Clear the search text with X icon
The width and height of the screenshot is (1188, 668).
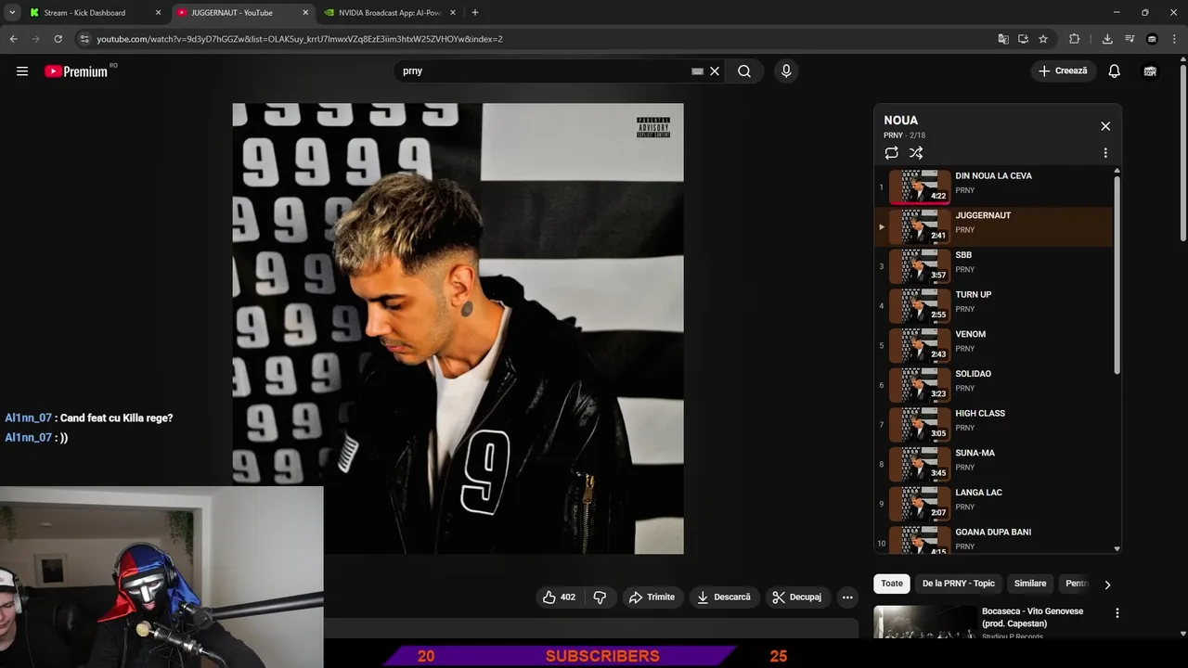click(x=715, y=71)
